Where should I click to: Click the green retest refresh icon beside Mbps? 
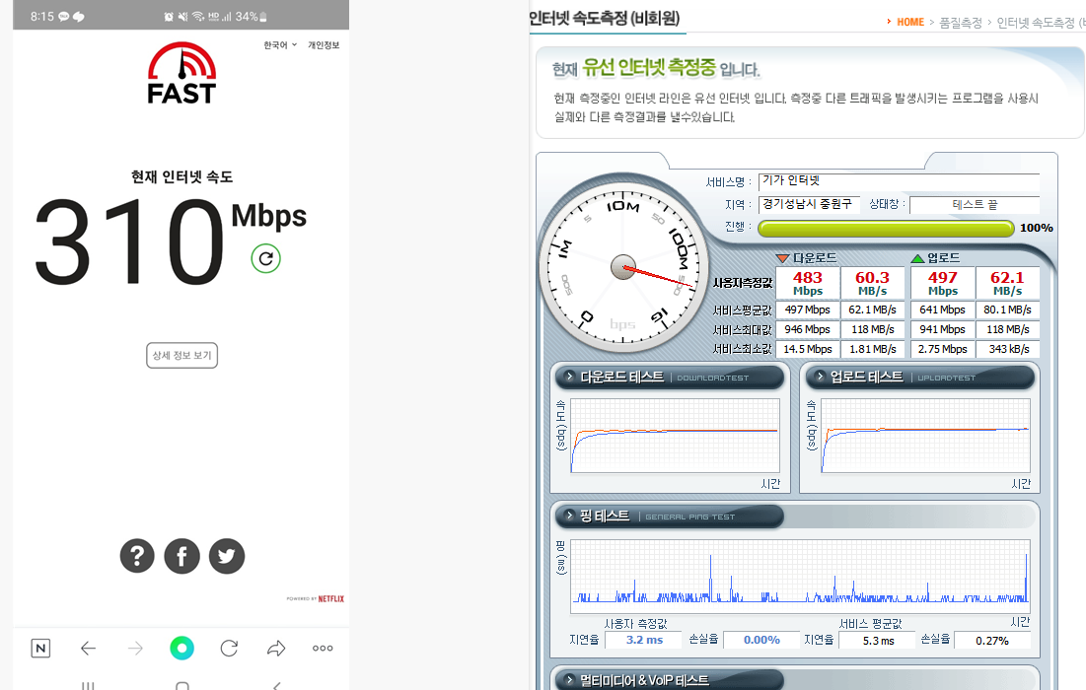coord(265,258)
